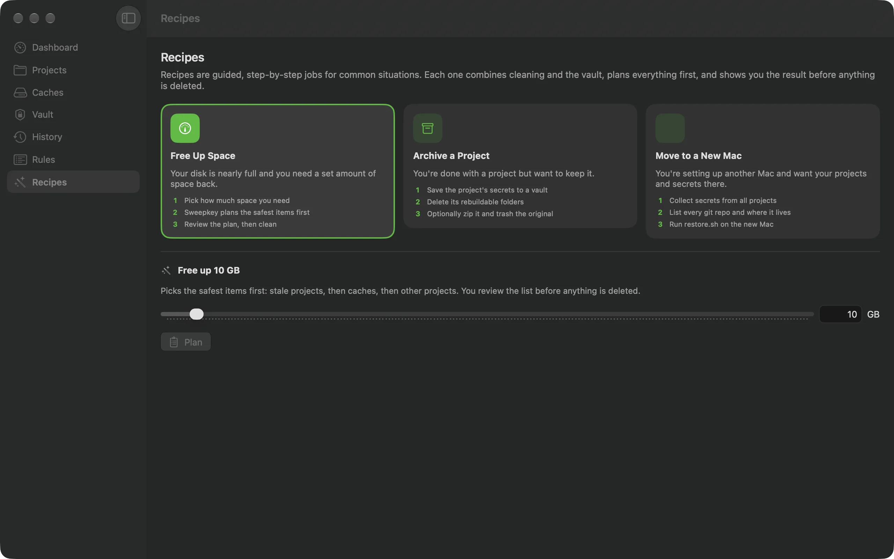This screenshot has height=559, width=894.
Task: Click the Plan button
Action: (185, 342)
